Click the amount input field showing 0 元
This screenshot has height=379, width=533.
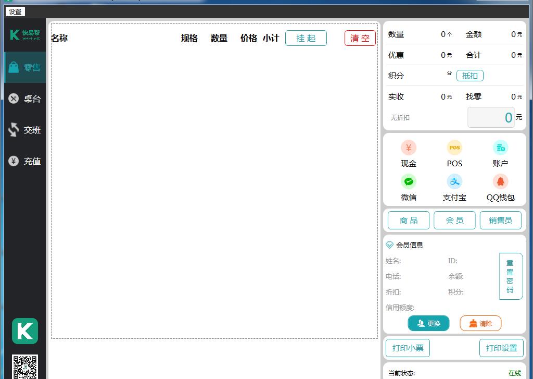491,117
